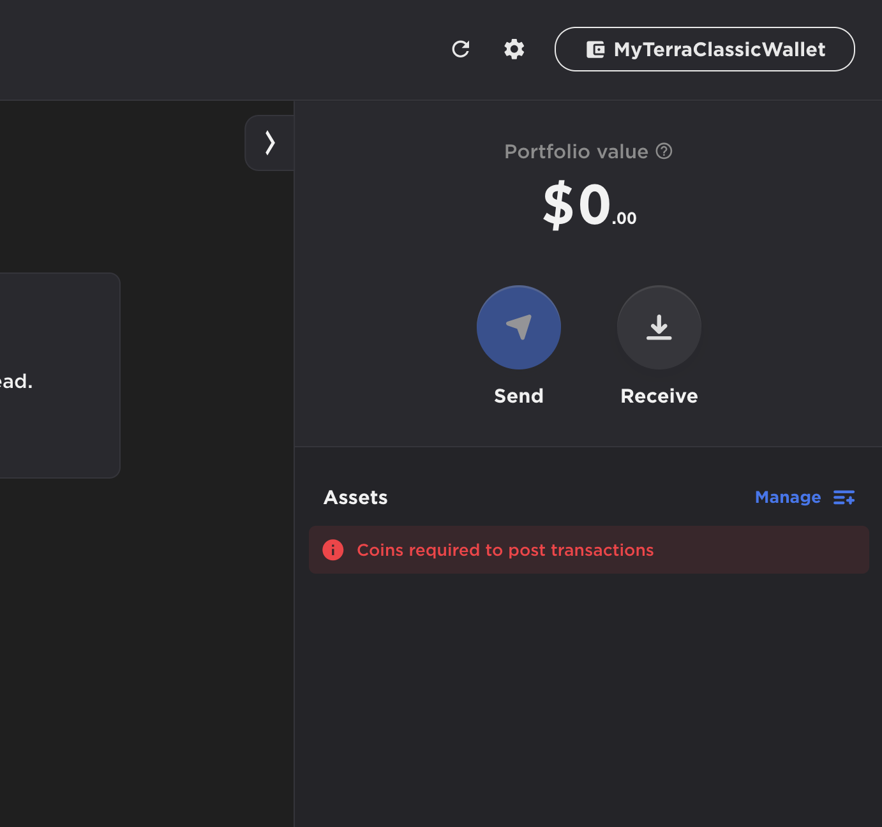
Task: Open the MyTerraClassicWallet account selector
Action: click(704, 49)
